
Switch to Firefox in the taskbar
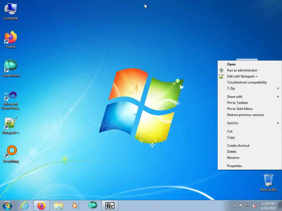(x=42, y=206)
